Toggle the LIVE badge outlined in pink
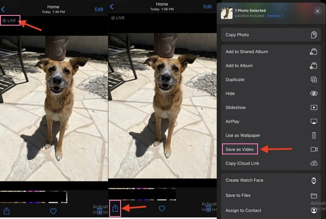 10,20
